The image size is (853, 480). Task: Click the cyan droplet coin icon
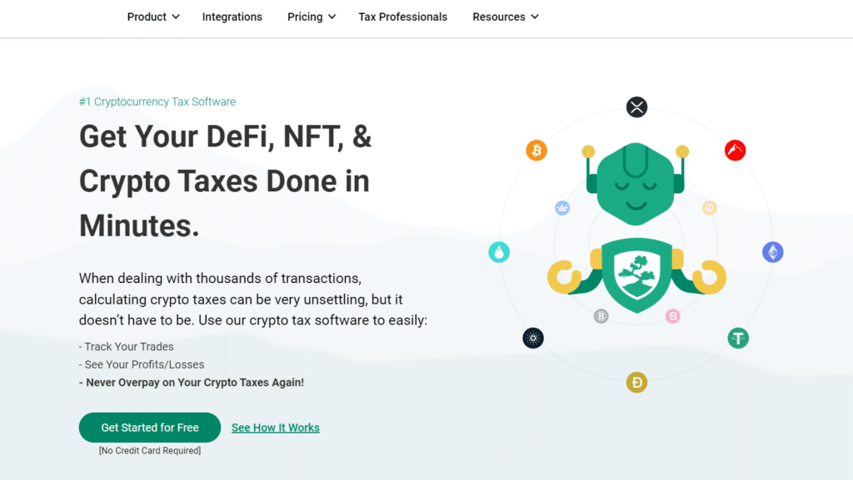(499, 252)
